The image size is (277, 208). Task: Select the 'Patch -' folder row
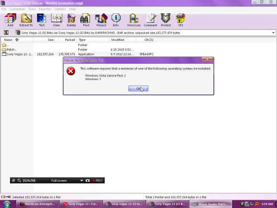(x=78, y=50)
